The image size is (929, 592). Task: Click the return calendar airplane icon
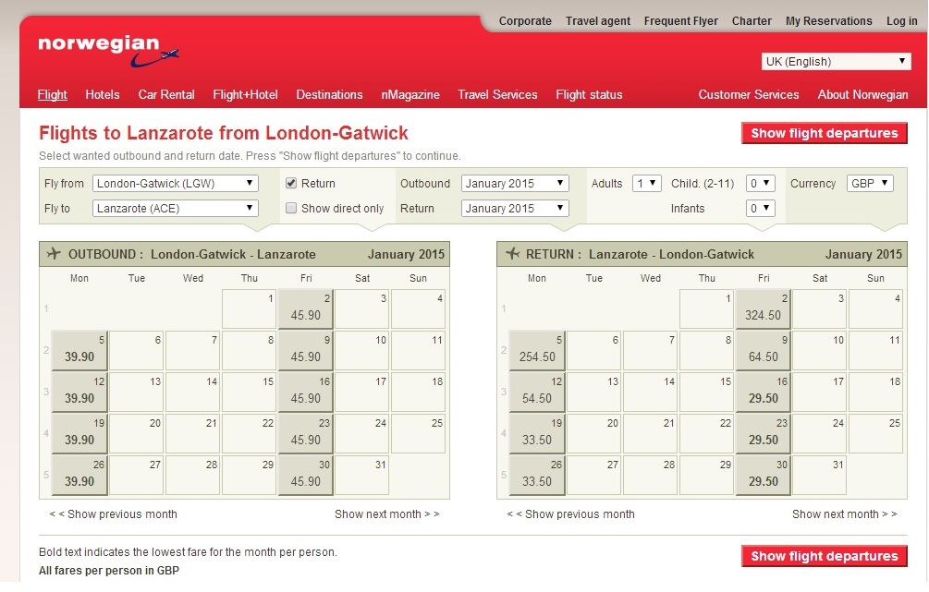tap(512, 254)
